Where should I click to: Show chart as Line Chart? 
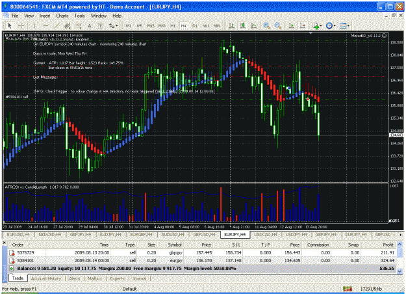[x=254, y=25]
